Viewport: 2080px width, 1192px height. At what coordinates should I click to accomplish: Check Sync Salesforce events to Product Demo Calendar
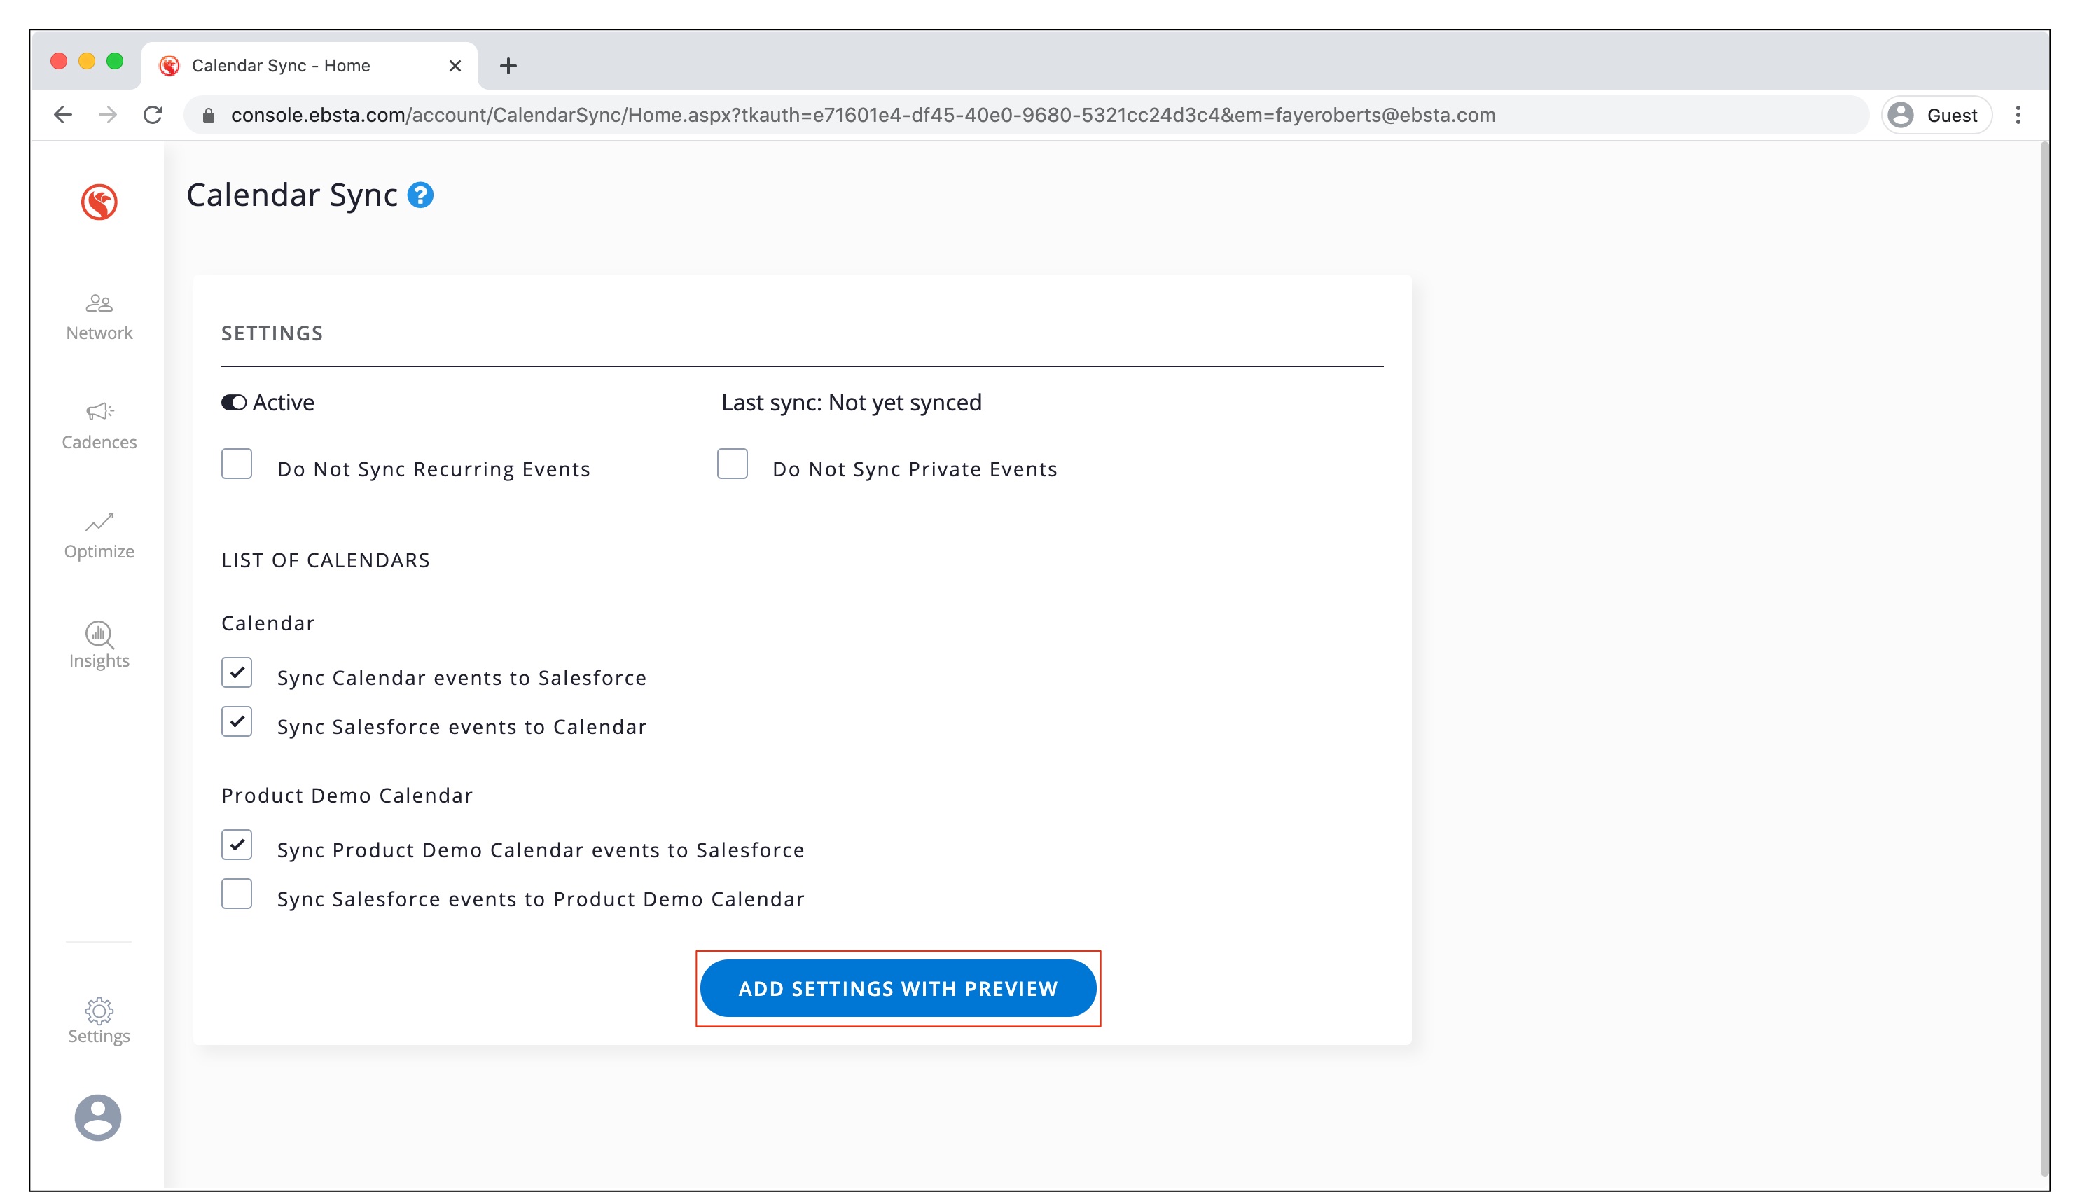coord(237,894)
